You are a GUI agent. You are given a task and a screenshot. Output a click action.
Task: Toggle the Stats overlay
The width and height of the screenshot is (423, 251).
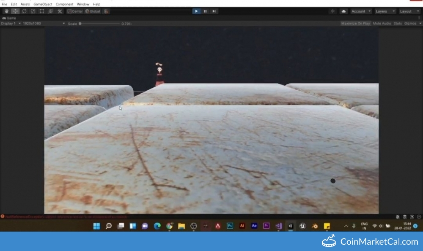[x=398, y=24]
